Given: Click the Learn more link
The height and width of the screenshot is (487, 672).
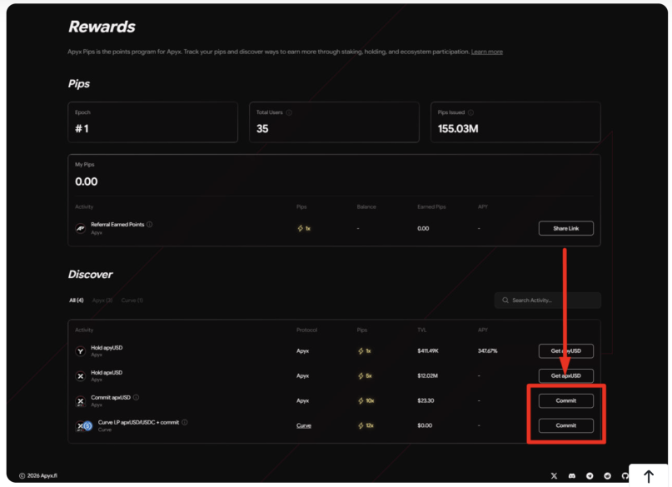Looking at the screenshot, I should 487,51.
